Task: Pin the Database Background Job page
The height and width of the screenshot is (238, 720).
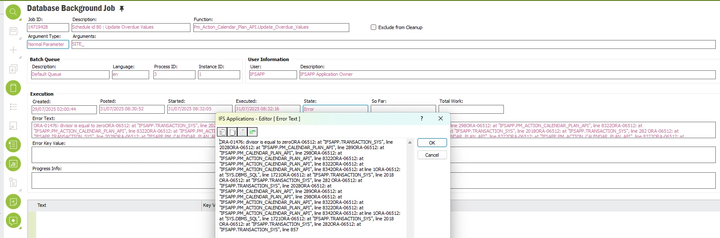Action: pyautogui.click(x=122, y=9)
